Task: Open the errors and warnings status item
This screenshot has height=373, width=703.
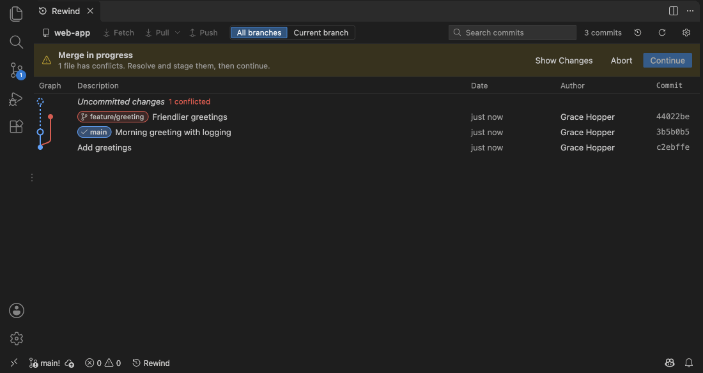Action: point(103,363)
